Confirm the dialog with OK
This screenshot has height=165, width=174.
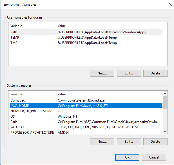(x=127, y=157)
